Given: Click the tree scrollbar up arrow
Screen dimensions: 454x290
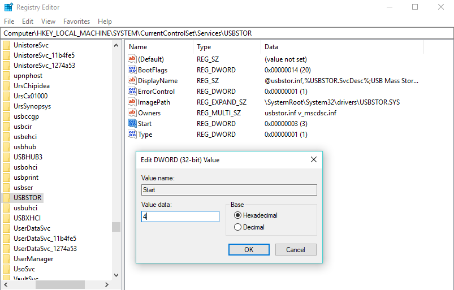Looking at the screenshot, I should coord(116,45).
